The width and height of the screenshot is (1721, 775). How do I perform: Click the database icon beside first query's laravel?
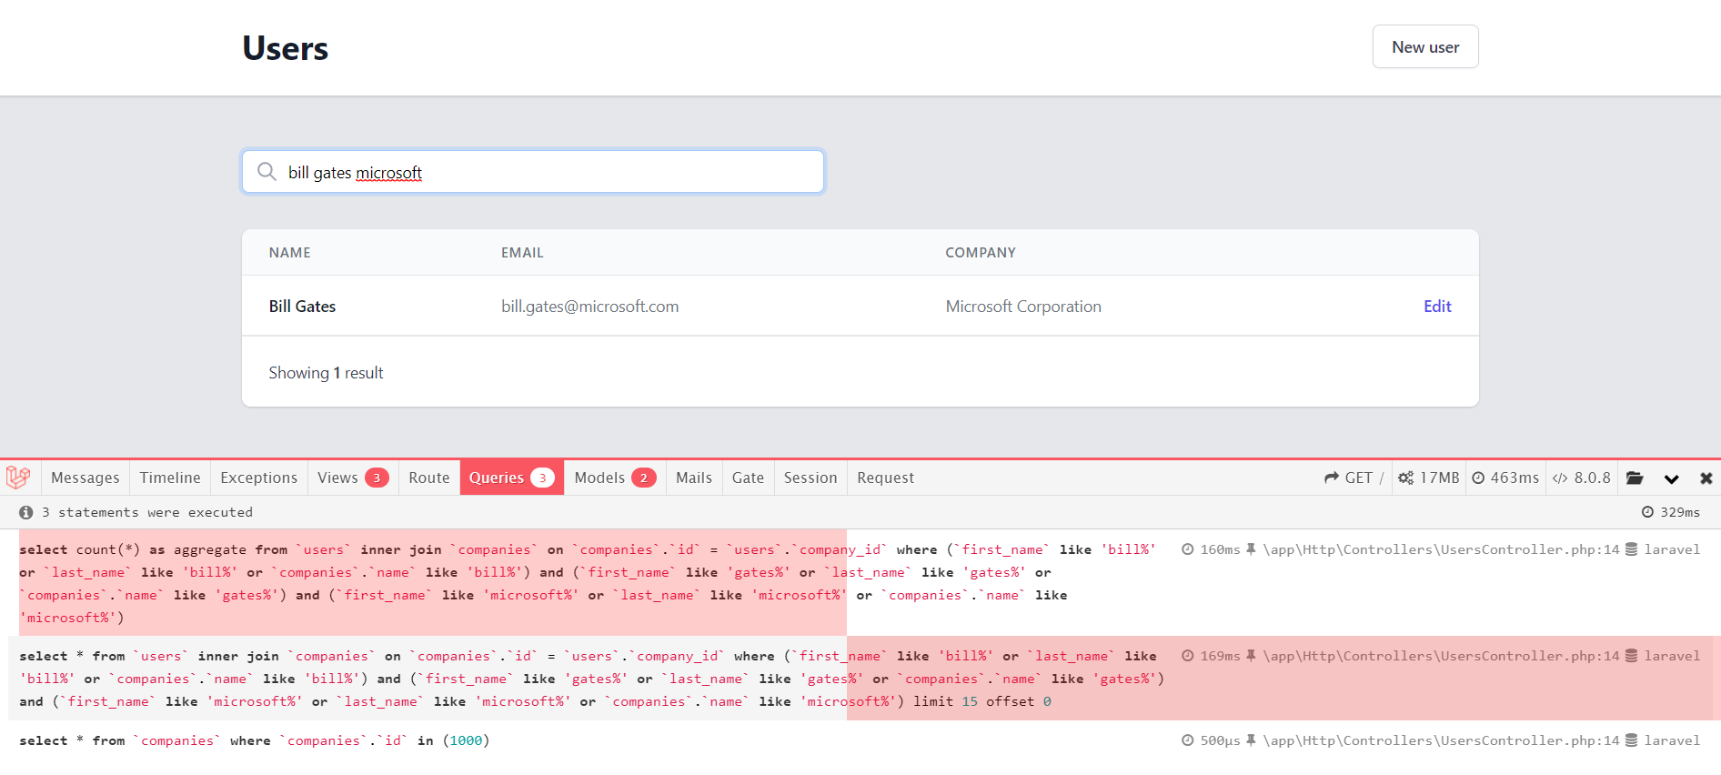(x=1631, y=549)
